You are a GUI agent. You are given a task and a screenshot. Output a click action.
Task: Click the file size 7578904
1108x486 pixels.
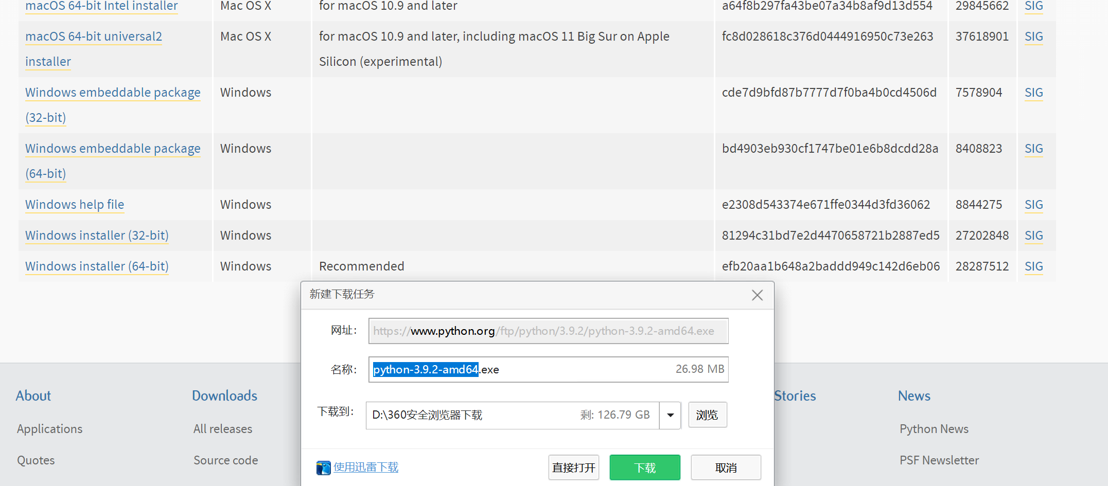(x=978, y=93)
